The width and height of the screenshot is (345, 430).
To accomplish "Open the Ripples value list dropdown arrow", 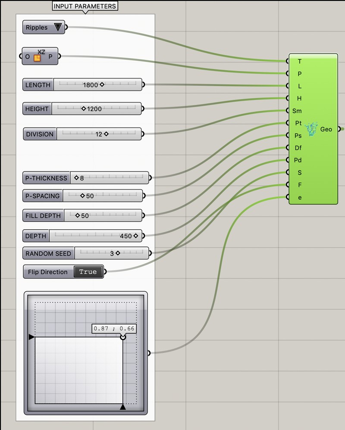I will [58, 28].
